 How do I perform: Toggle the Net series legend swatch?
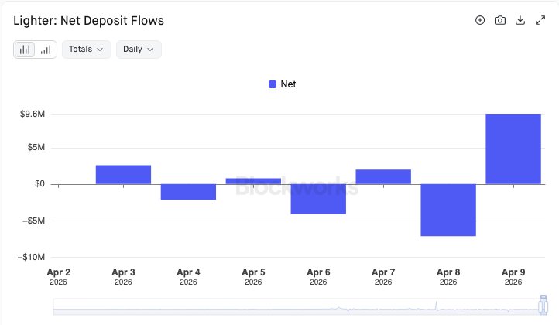click(x=273, y=84)
